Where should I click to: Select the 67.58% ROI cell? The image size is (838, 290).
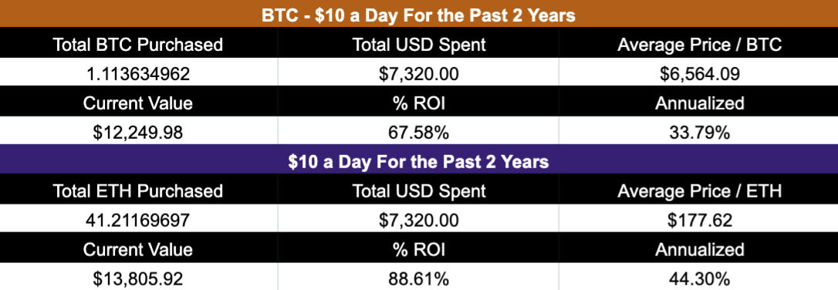point(418,131)
